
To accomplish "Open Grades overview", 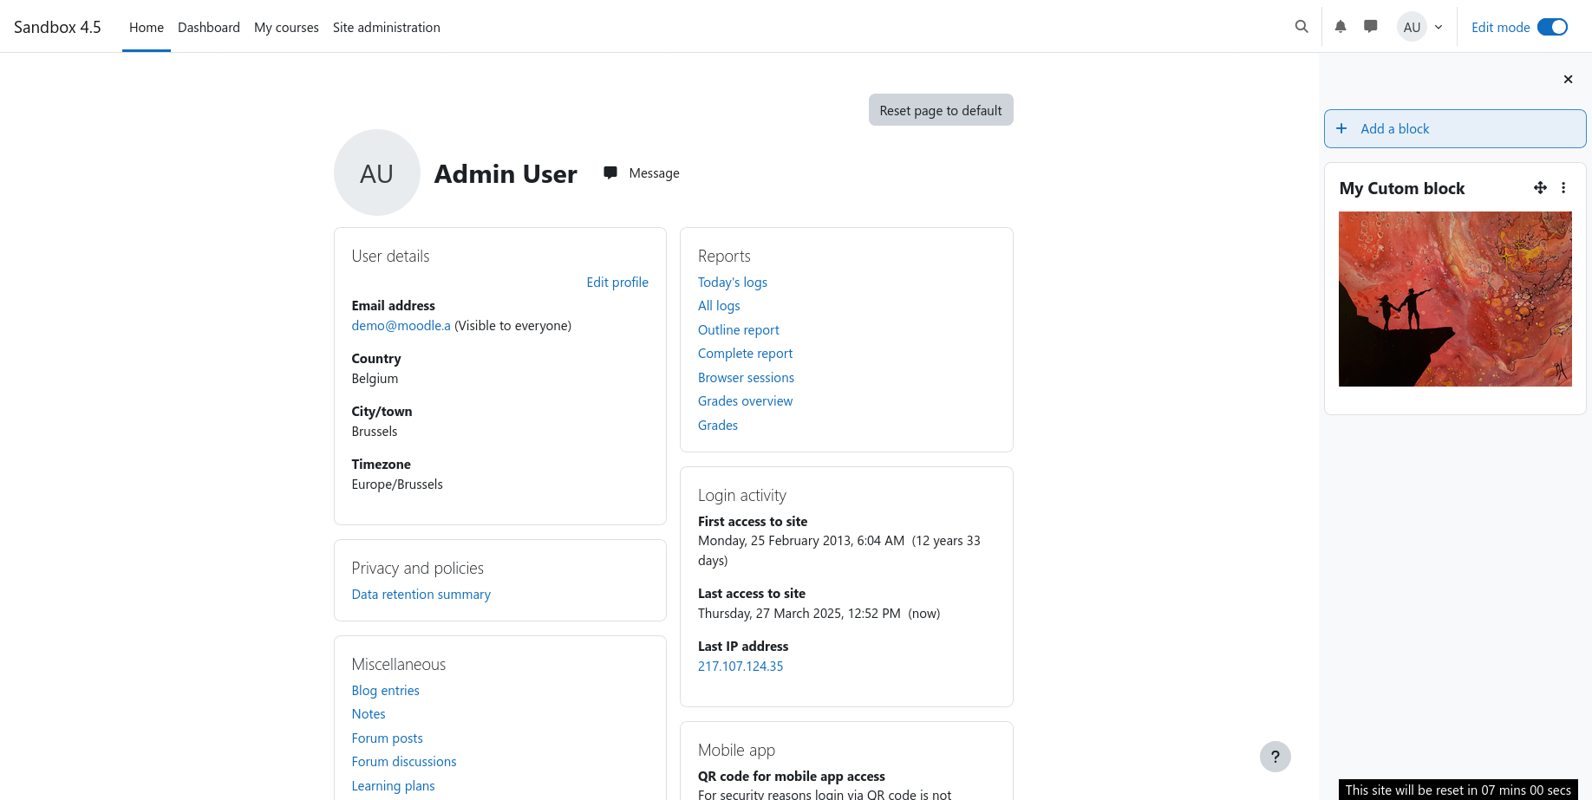I will click(745, 400).
